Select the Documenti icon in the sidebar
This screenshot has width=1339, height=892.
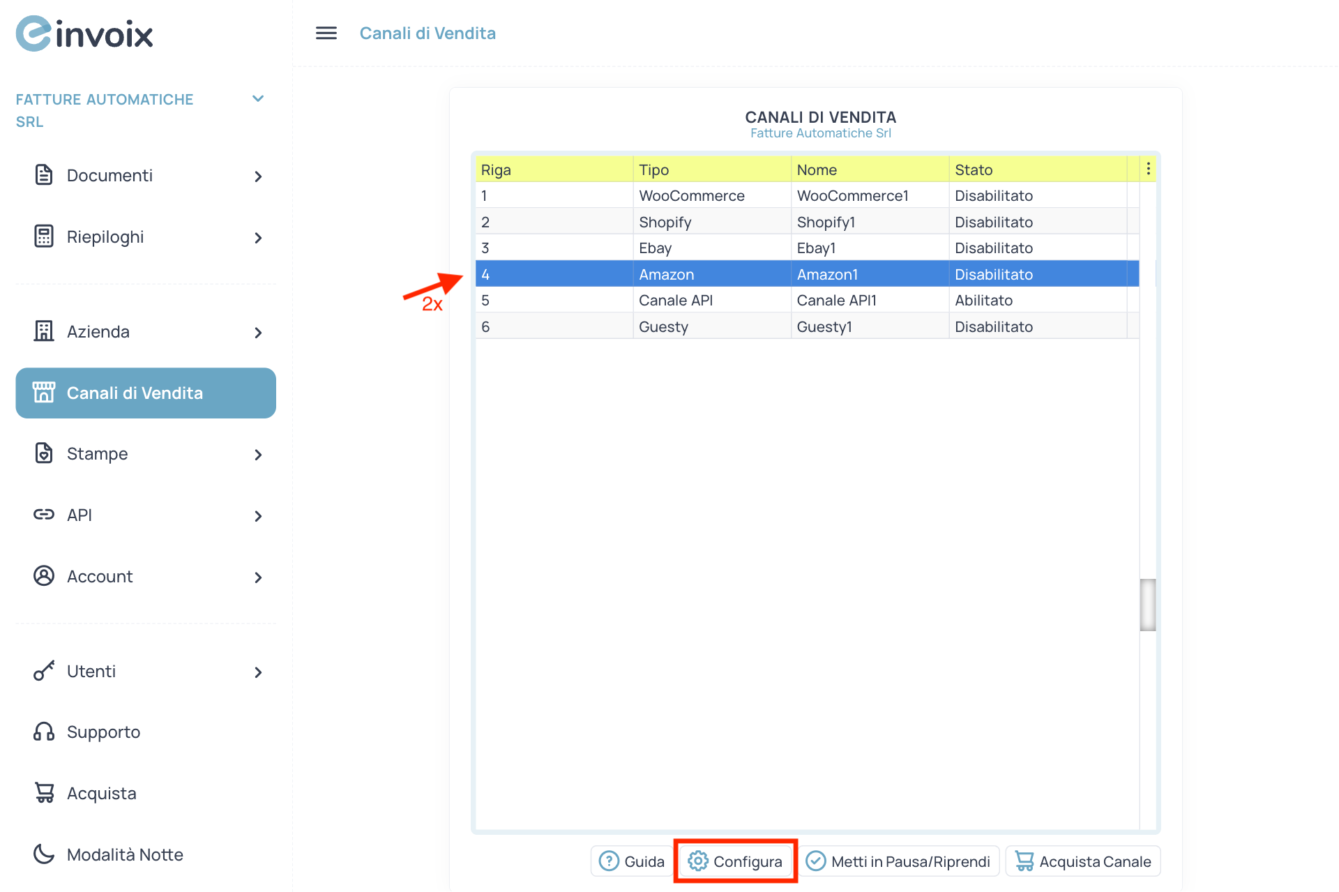pyautogui.click(x=44, y=175)
